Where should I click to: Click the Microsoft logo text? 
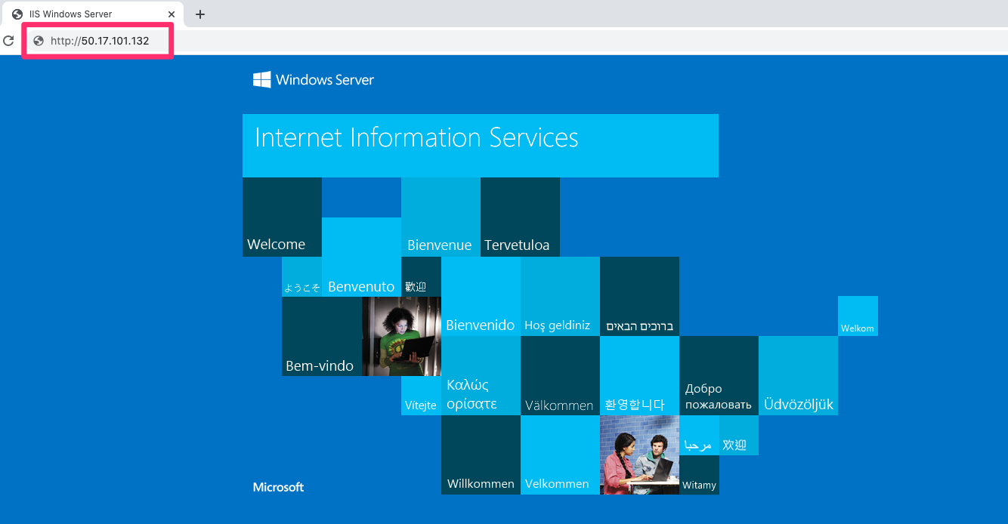click(278, 487)
